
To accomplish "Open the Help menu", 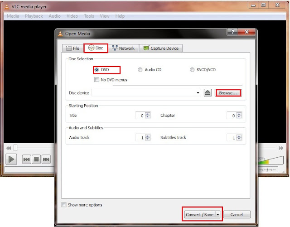I will coord(120,16).
